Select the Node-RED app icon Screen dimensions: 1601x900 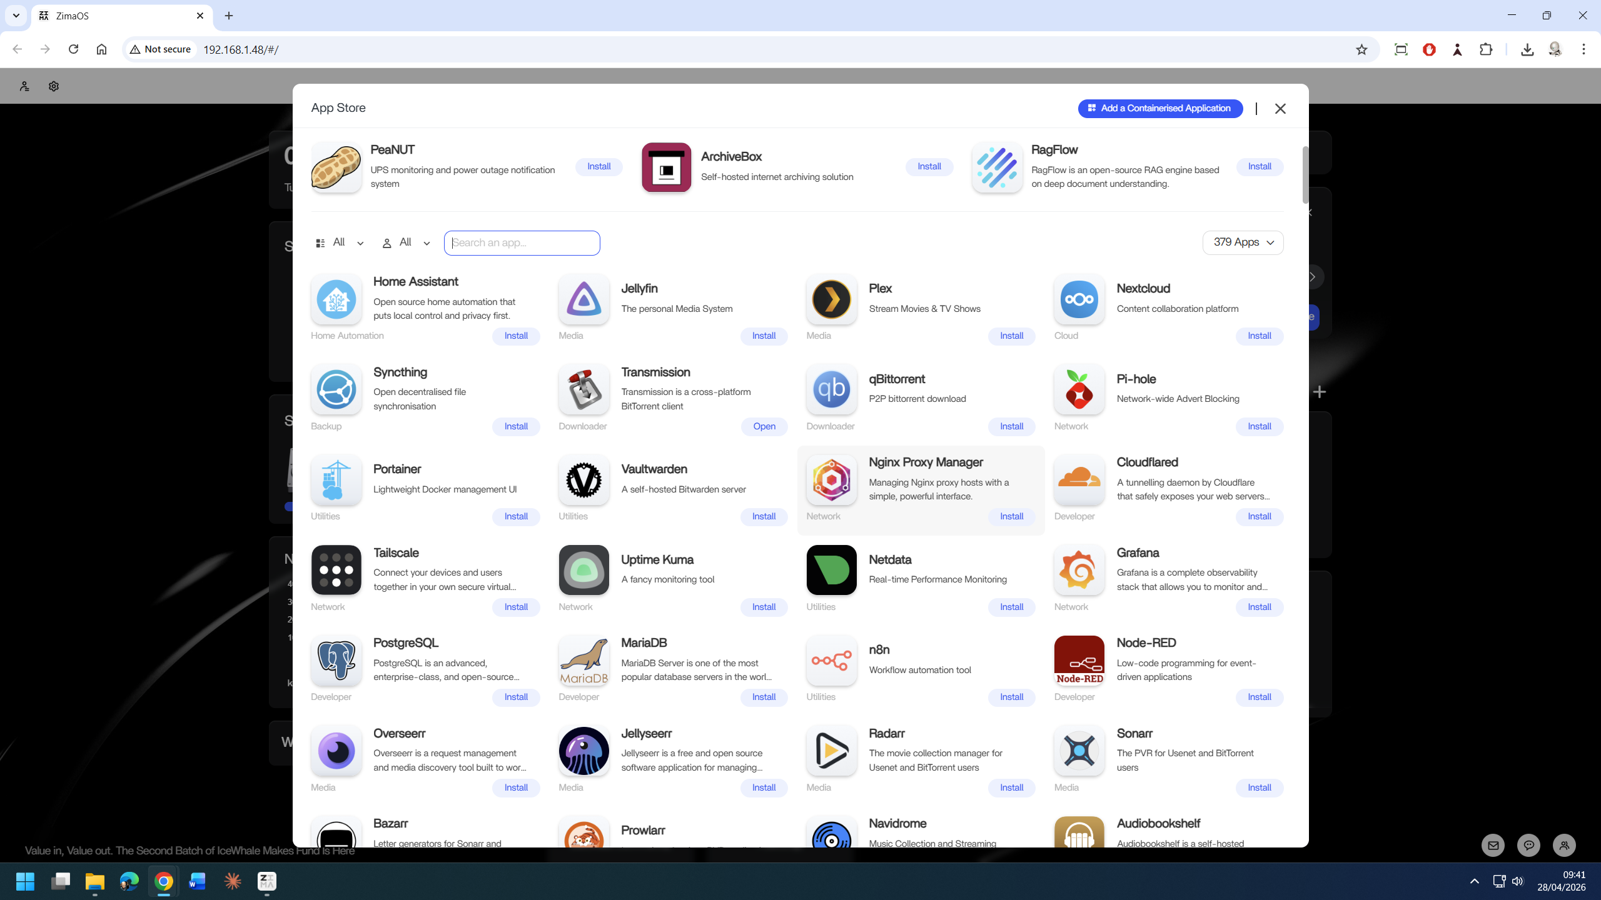point(1079,661)
